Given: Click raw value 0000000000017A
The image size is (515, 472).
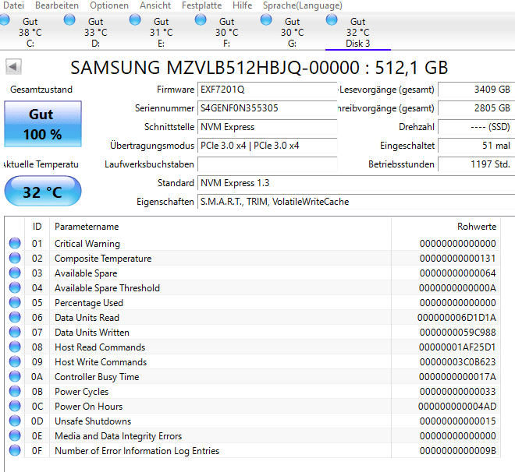Looking at the screenshot, I should pyautogui.click(x=457, y=377).
